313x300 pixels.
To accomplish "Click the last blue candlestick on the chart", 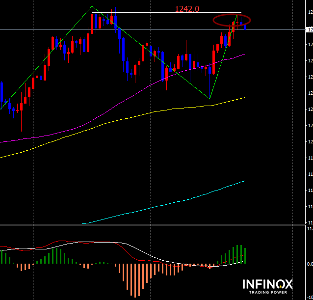I will [x=245, y=27].
